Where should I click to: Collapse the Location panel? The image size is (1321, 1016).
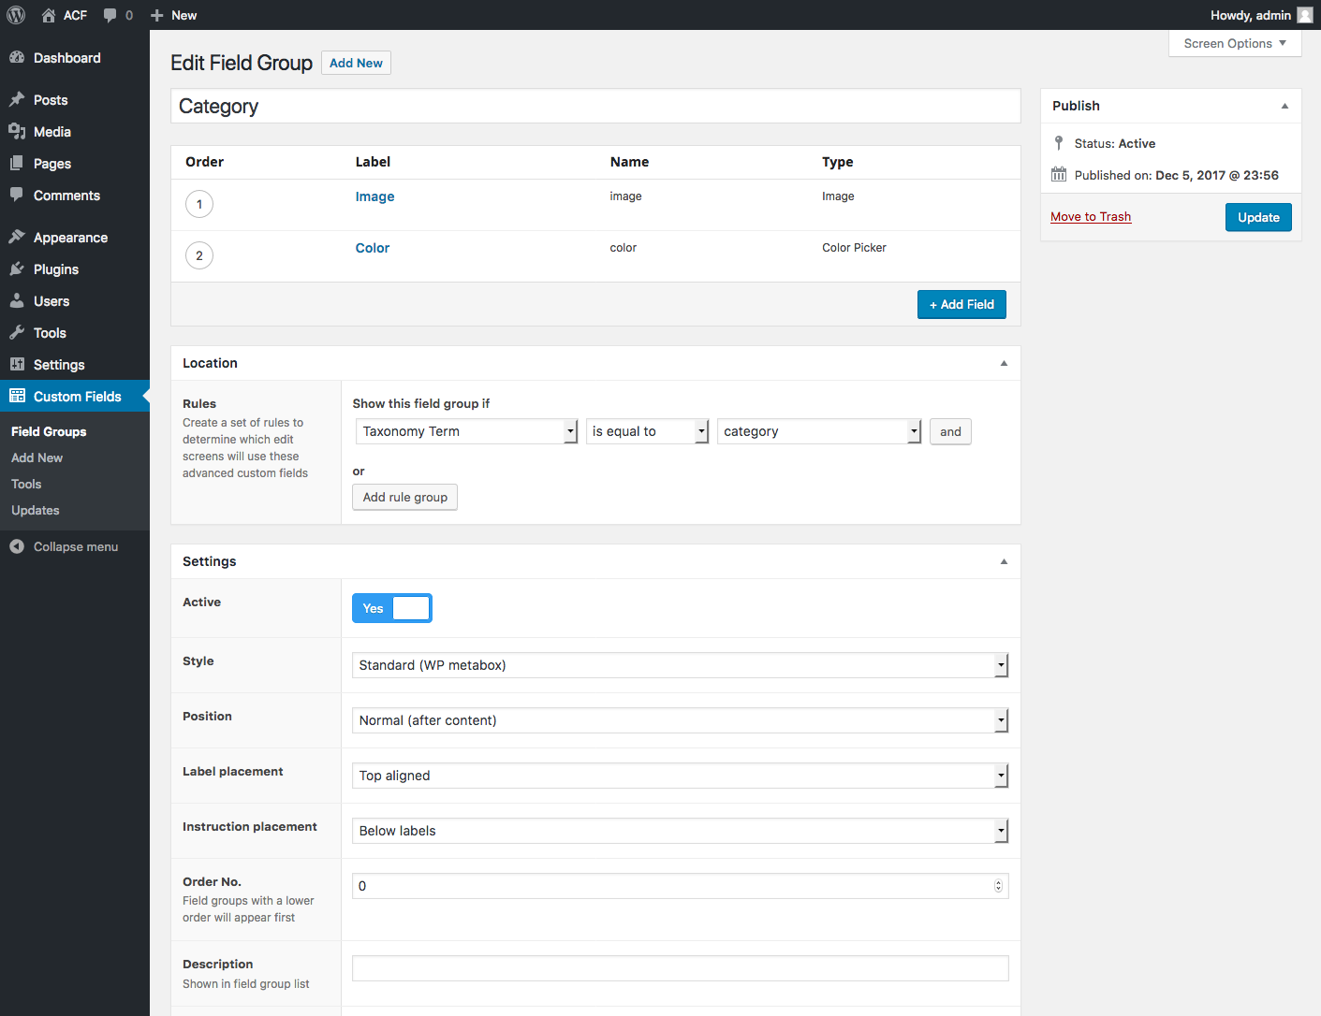point(1003,363)
